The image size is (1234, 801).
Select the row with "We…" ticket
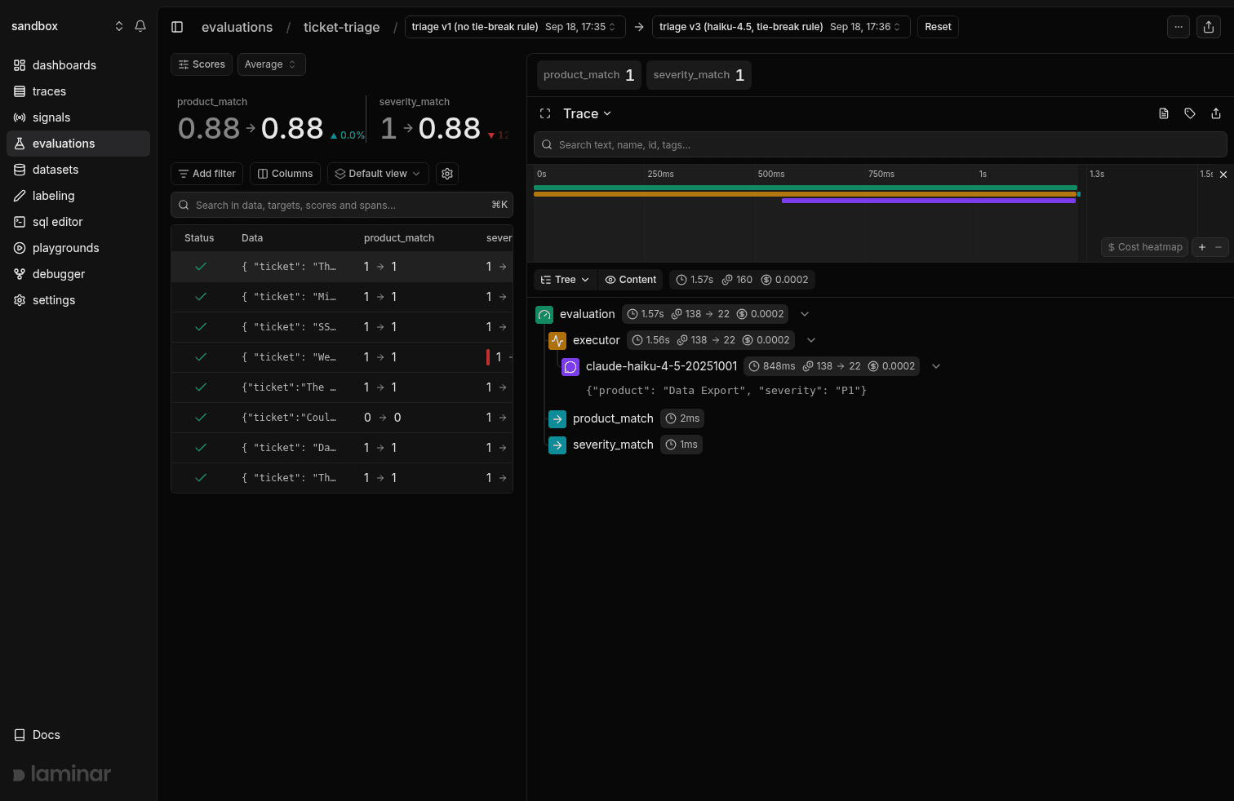(x=342, y=357)
